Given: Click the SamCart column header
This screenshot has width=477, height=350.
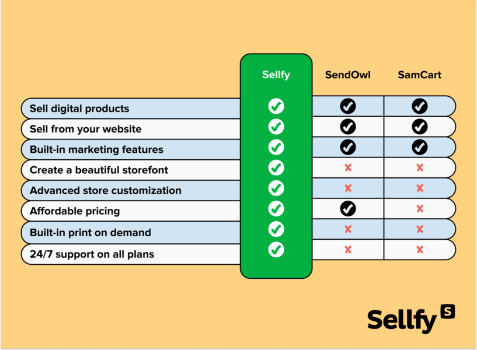Looking at the screenshot, I should (x=419, y=75).
